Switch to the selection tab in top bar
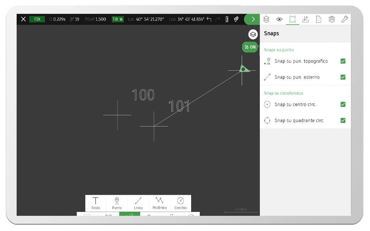The image size is (370, 231). (292, 19)
